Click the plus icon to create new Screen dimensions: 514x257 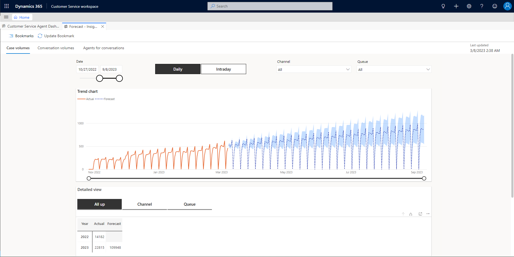[456, 6]
